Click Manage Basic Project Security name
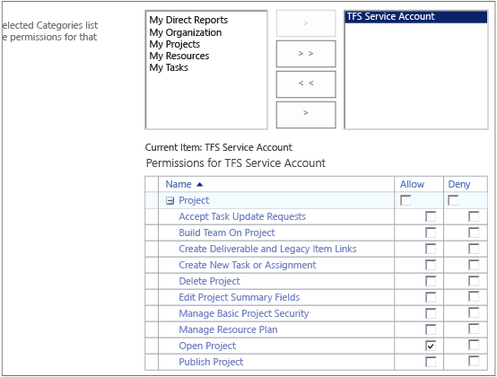Screen dimensions: 497x377 click(244, 313)
